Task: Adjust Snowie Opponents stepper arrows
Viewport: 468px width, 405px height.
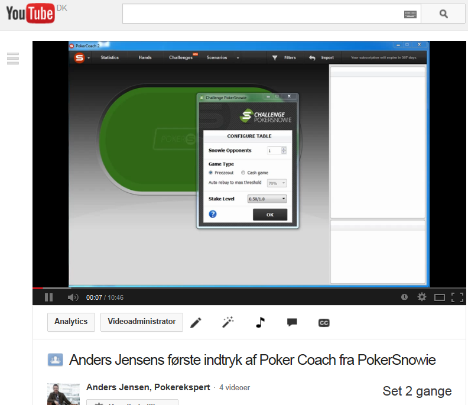Action: point(284,150)
